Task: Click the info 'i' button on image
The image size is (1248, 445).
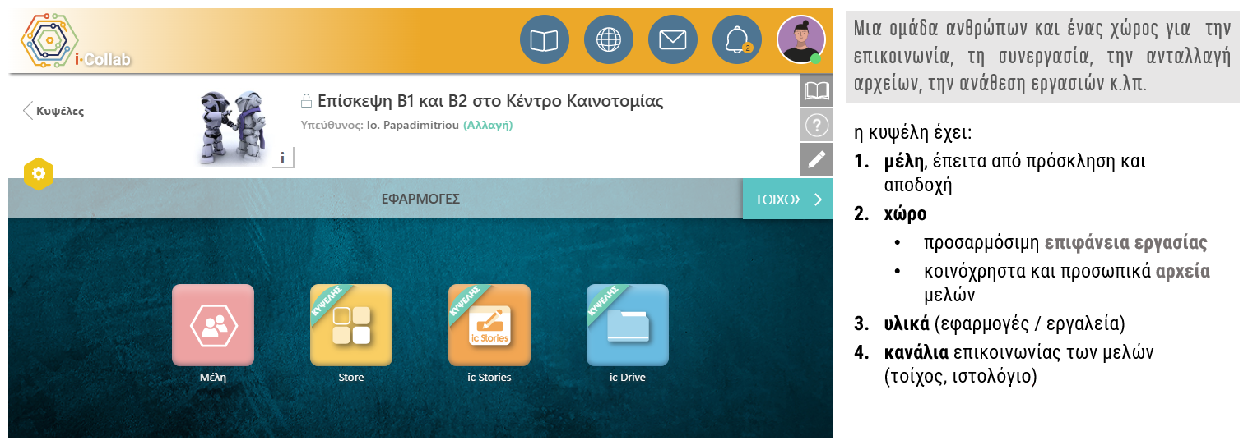Action: (x=283, y=158)
